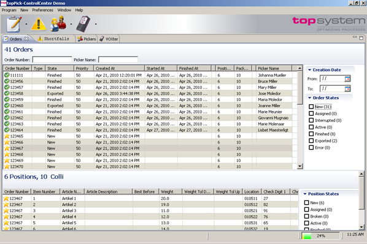Check the Broken (0) position state
Screen dimensions: 367x244
[306, 216]
